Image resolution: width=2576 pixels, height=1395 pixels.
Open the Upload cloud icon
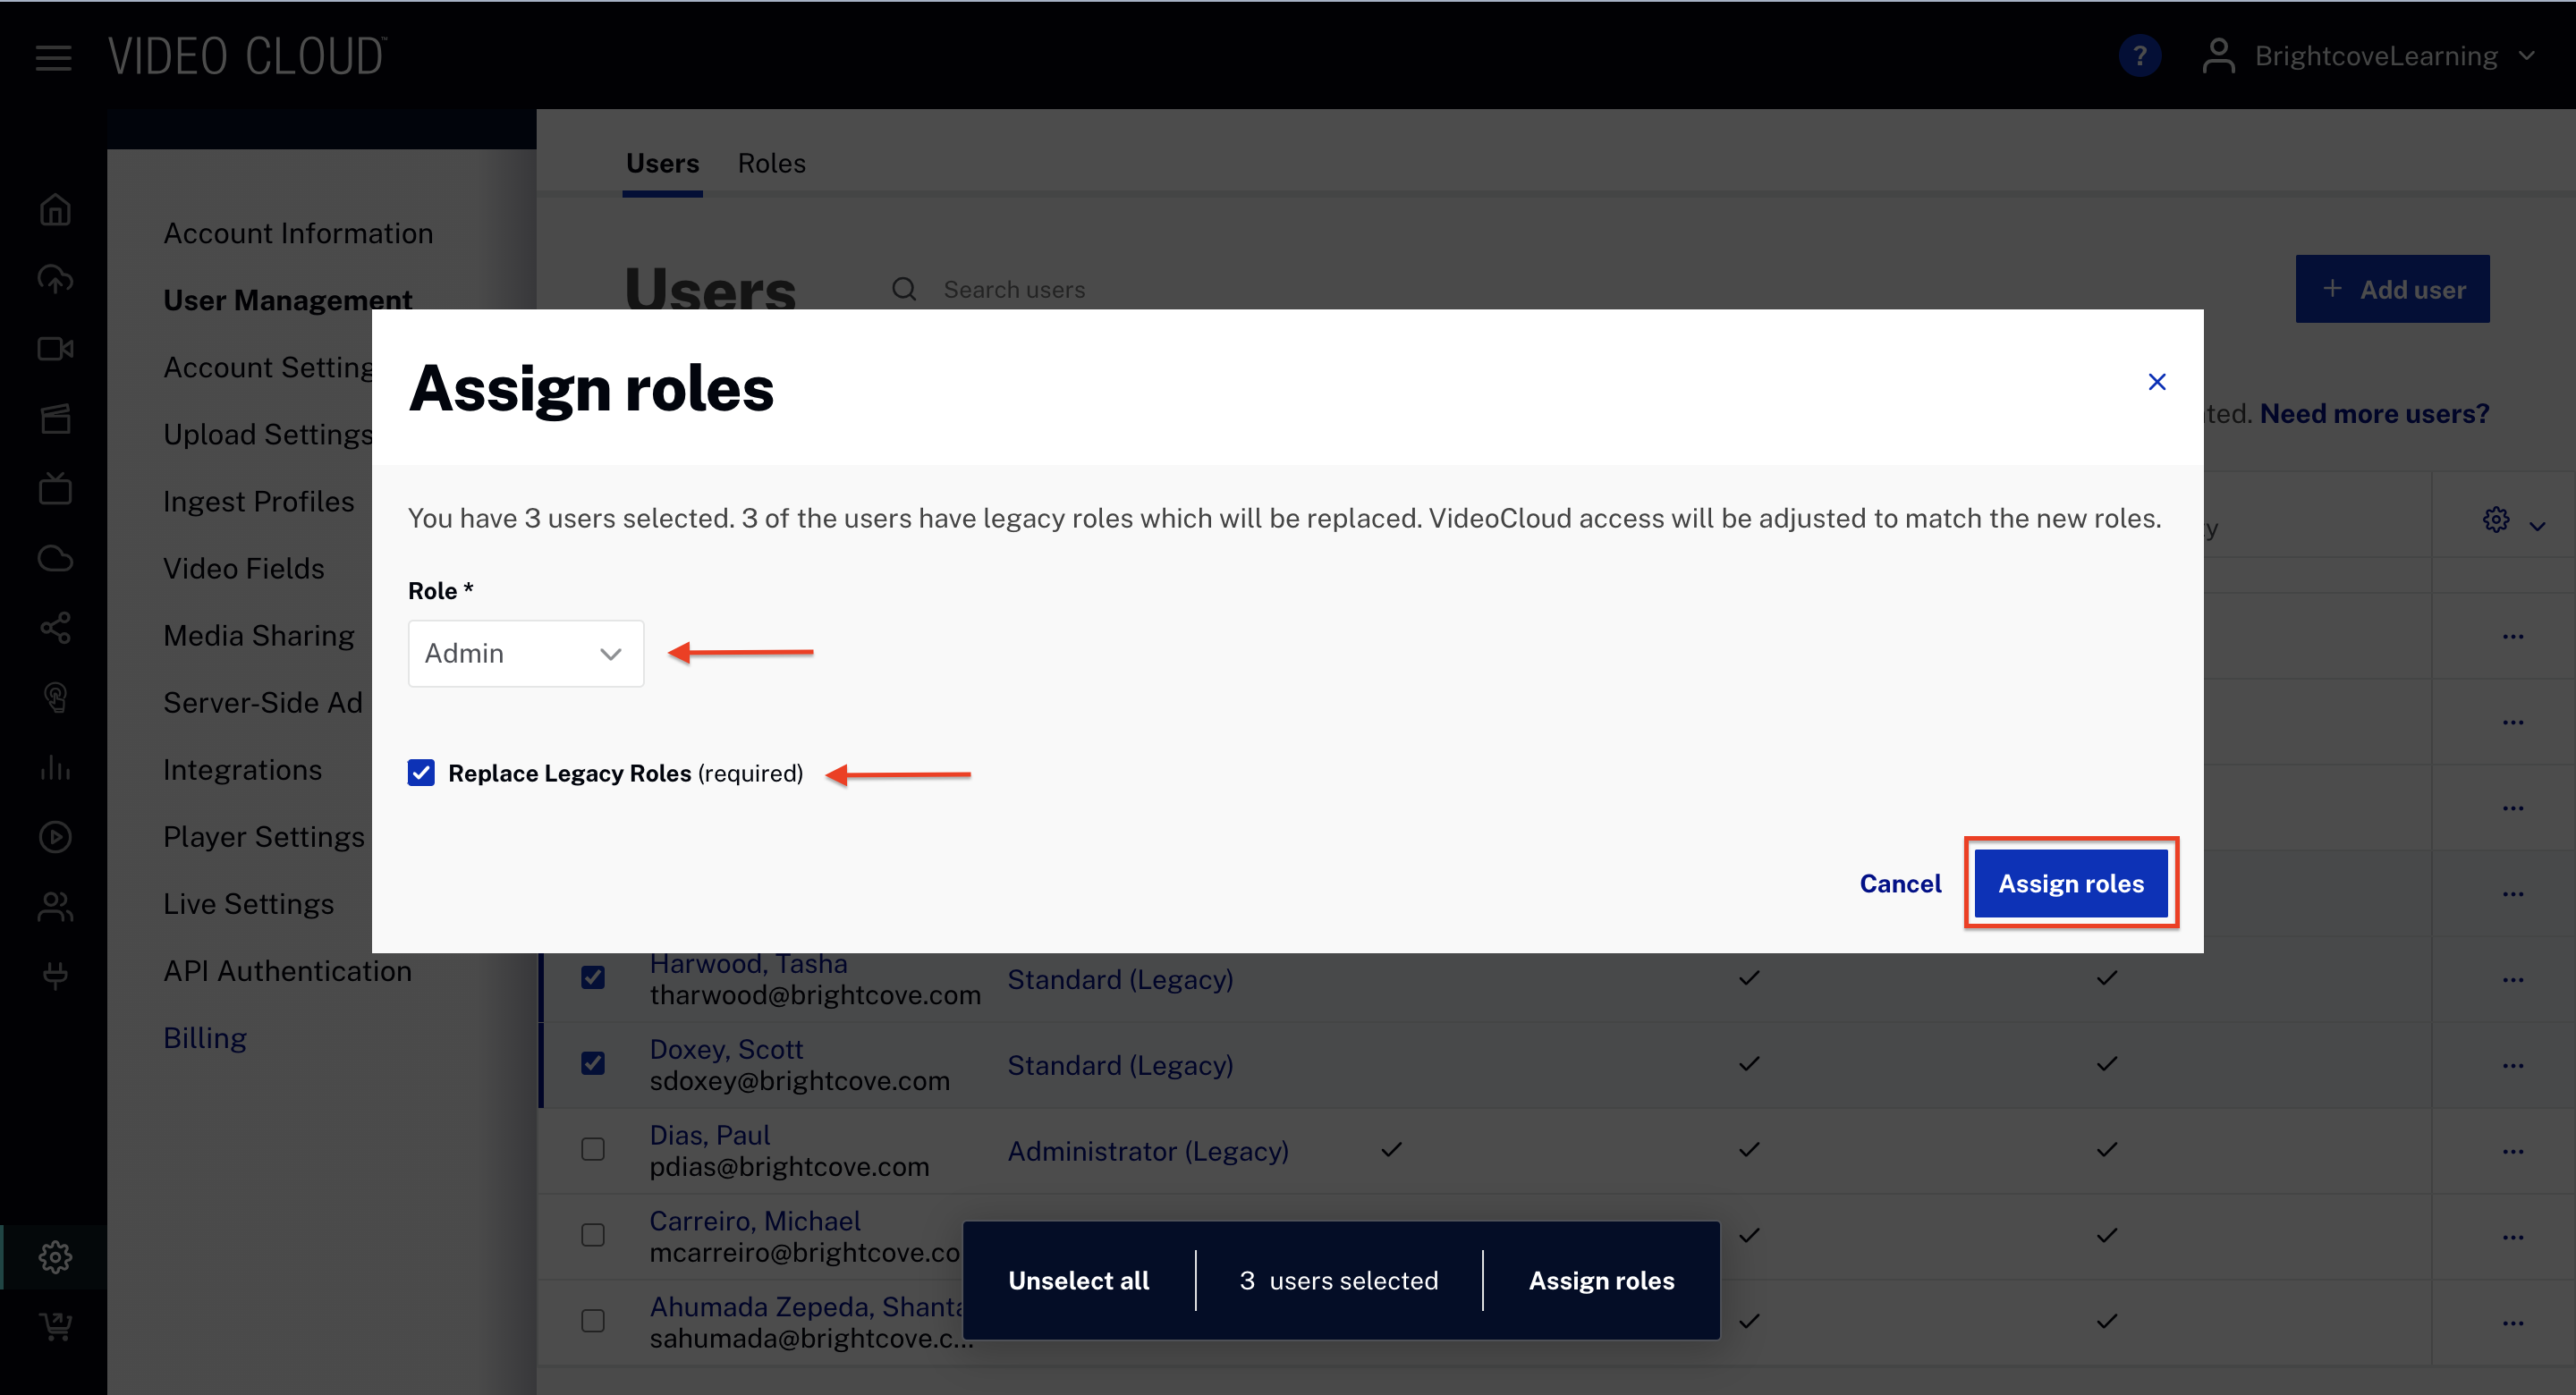point(55,279)
